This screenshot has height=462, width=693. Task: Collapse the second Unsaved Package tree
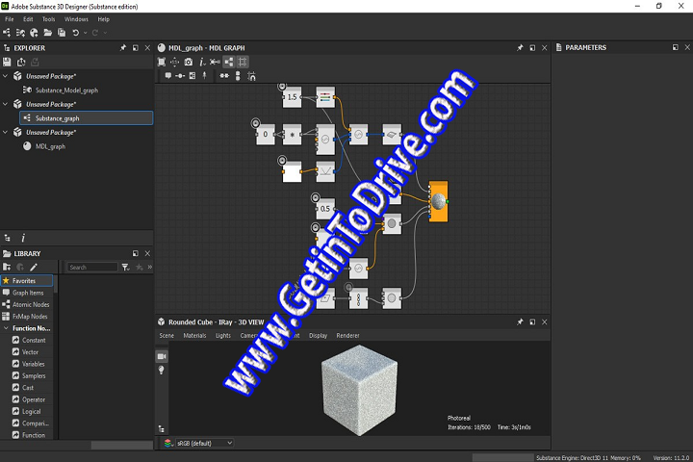coord(6,104)
